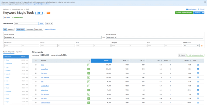Click the green added icon for 'tattoo fonts'
The image size is (207, 105).
[89, 90]
